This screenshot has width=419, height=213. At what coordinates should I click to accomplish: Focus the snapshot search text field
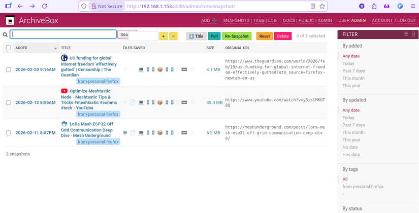click(63, 34)
